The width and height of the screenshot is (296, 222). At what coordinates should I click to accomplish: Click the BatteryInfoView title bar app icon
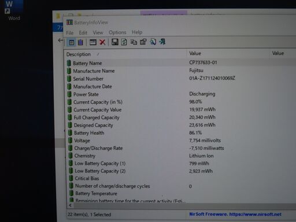(x=69, y=23)
